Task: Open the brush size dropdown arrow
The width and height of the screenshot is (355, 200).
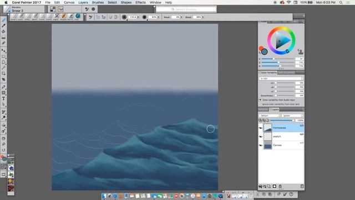Action: [138, 17]
